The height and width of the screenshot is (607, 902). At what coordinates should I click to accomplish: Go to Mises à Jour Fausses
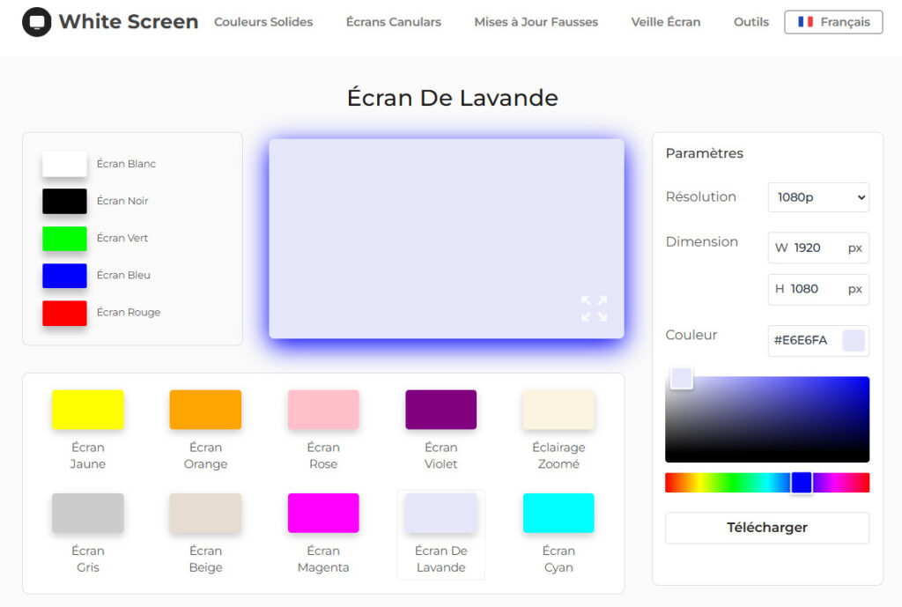536,22
